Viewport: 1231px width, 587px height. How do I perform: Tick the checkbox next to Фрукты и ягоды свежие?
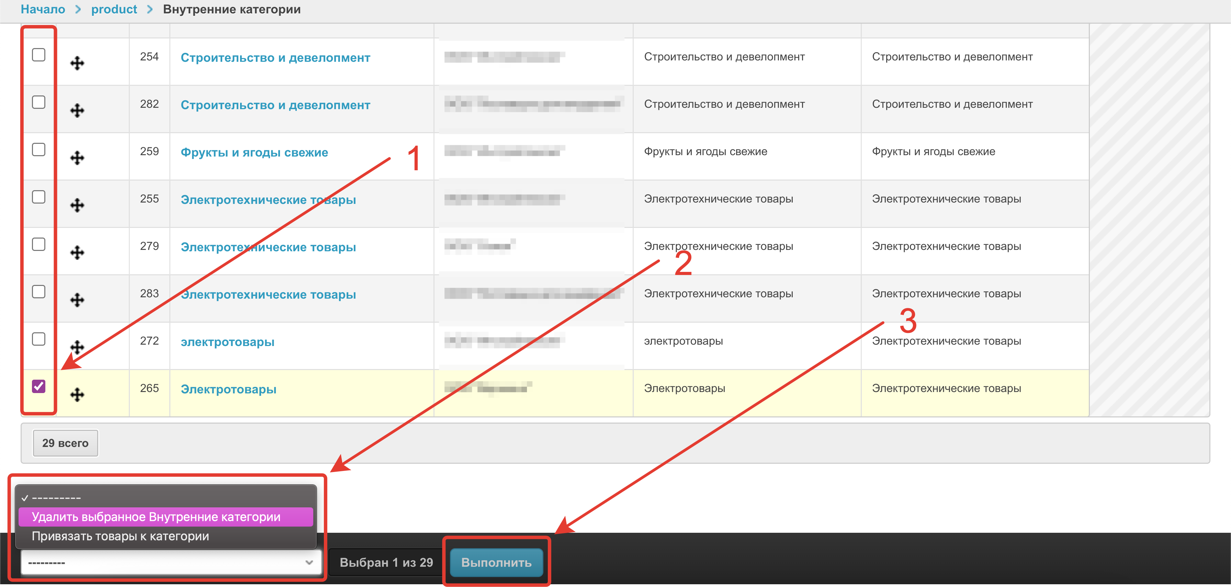coord(39,150)
